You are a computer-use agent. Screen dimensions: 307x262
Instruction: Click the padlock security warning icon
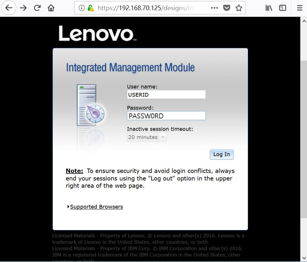click(91, 8)
